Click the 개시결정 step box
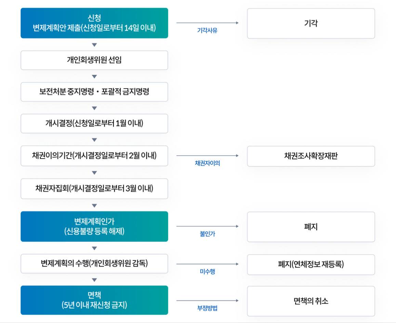Viewport: 396px width, 323px height. coord(94,123)
